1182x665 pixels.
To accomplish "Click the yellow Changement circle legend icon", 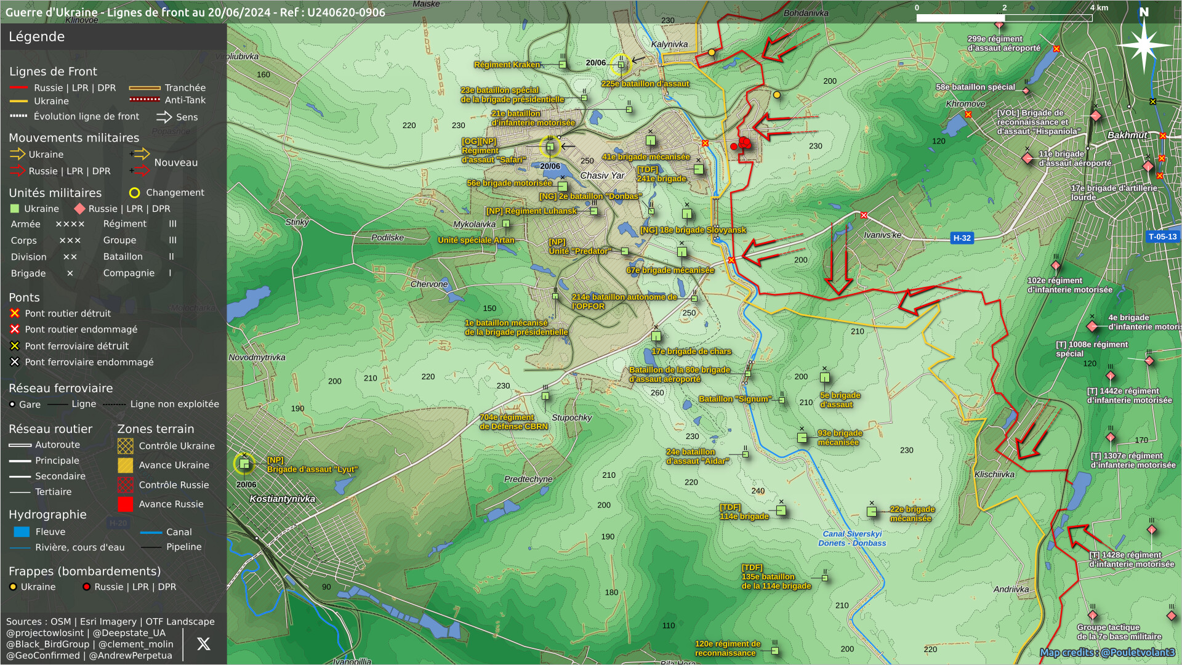I will point(134,193).
